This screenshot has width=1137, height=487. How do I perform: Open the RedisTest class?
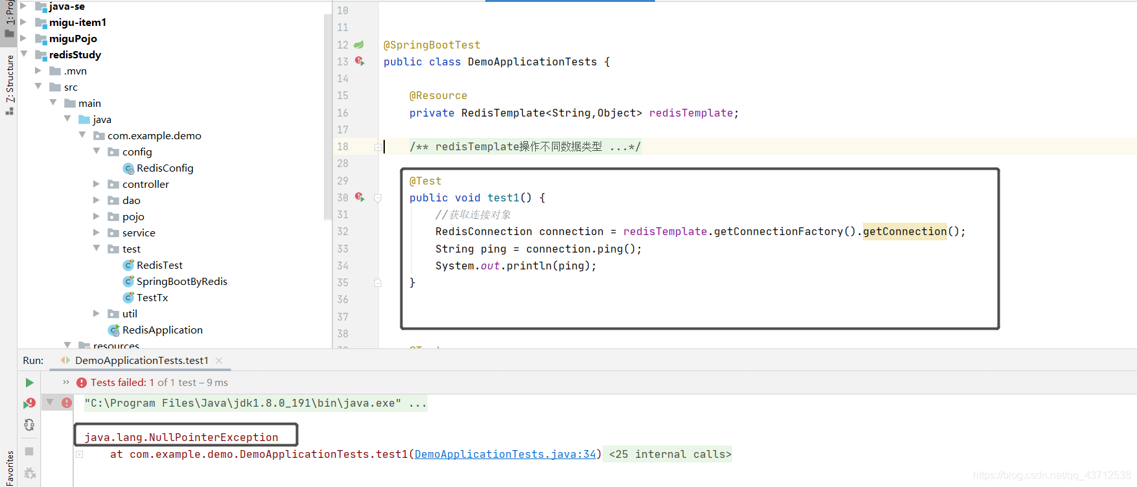(x=159, y=266)
